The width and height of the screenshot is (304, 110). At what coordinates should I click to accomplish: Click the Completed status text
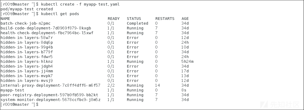tap(137, 23)
